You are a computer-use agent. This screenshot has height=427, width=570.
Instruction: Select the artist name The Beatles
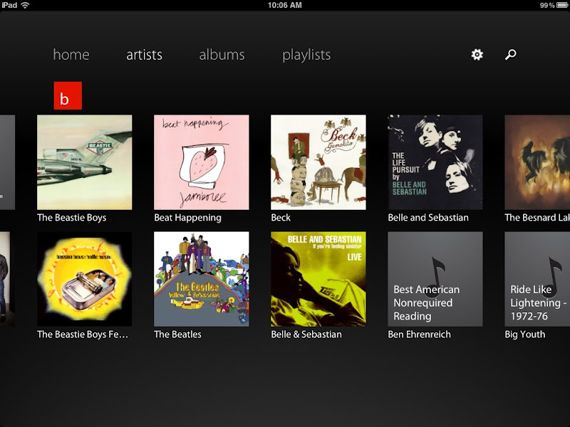177,334
